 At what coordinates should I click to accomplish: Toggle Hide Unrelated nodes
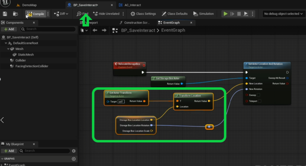click(x=106, y=14)
